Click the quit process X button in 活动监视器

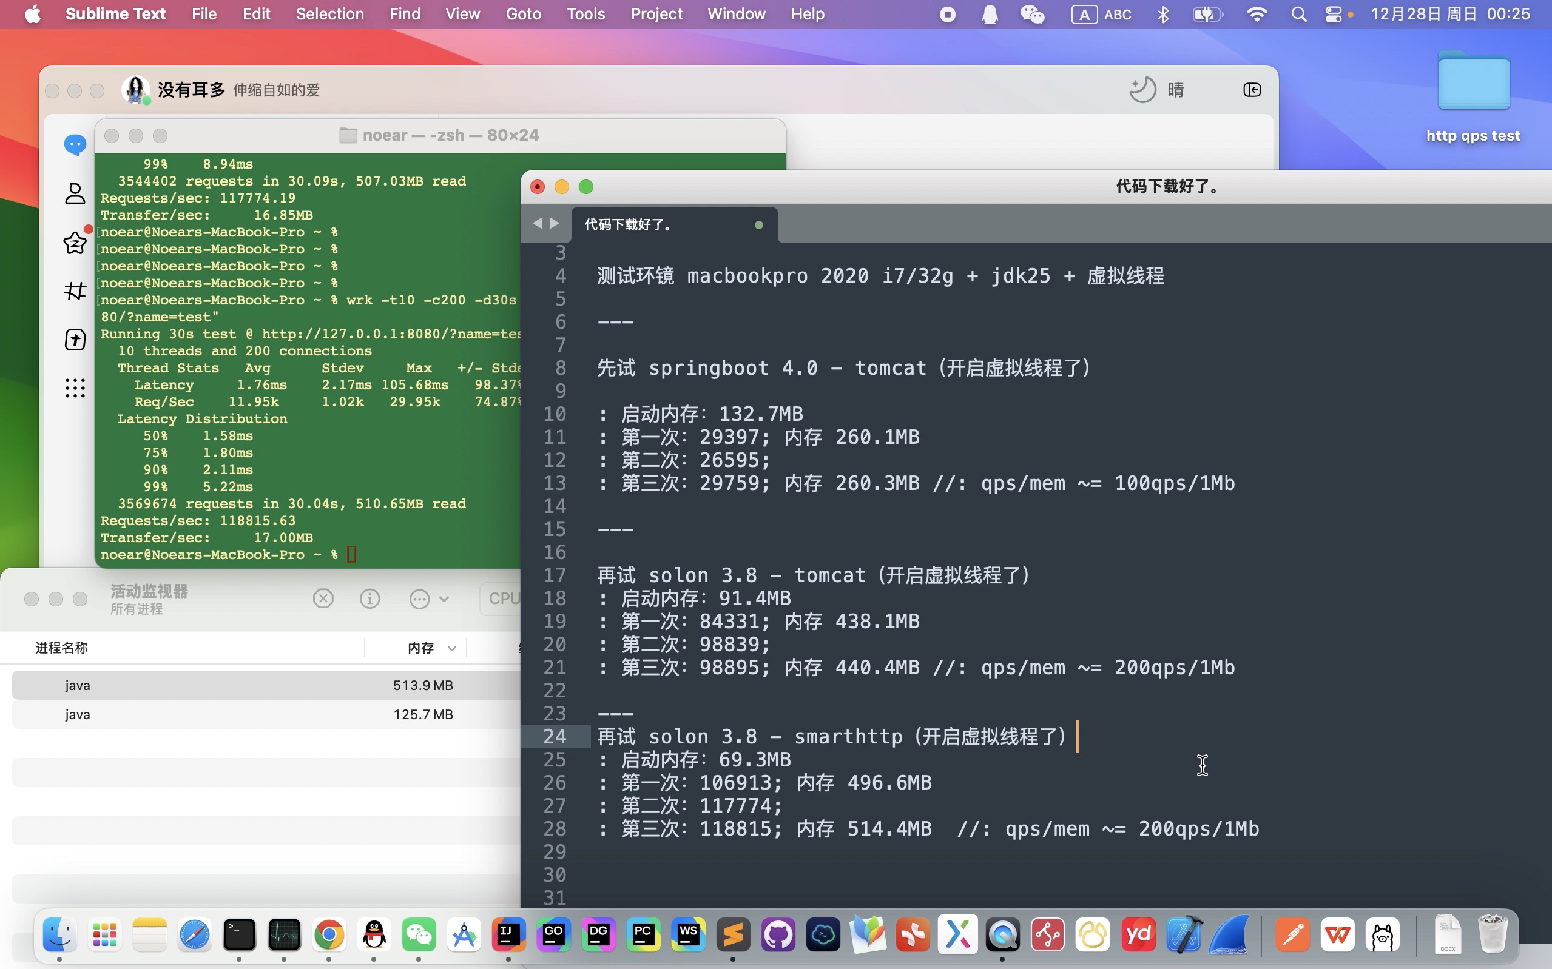coord(323,598)
